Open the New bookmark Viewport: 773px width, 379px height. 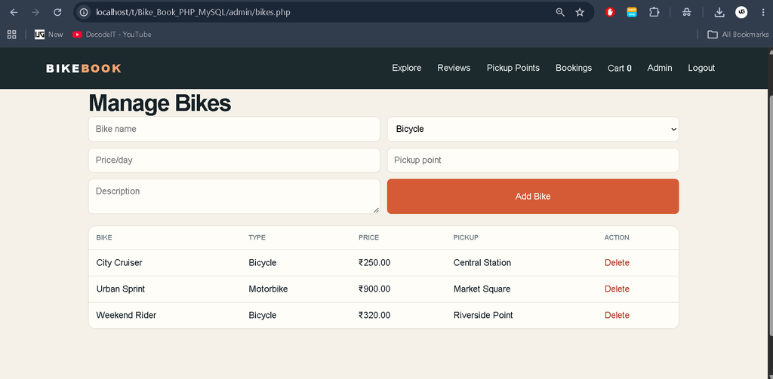coord(49,35)
